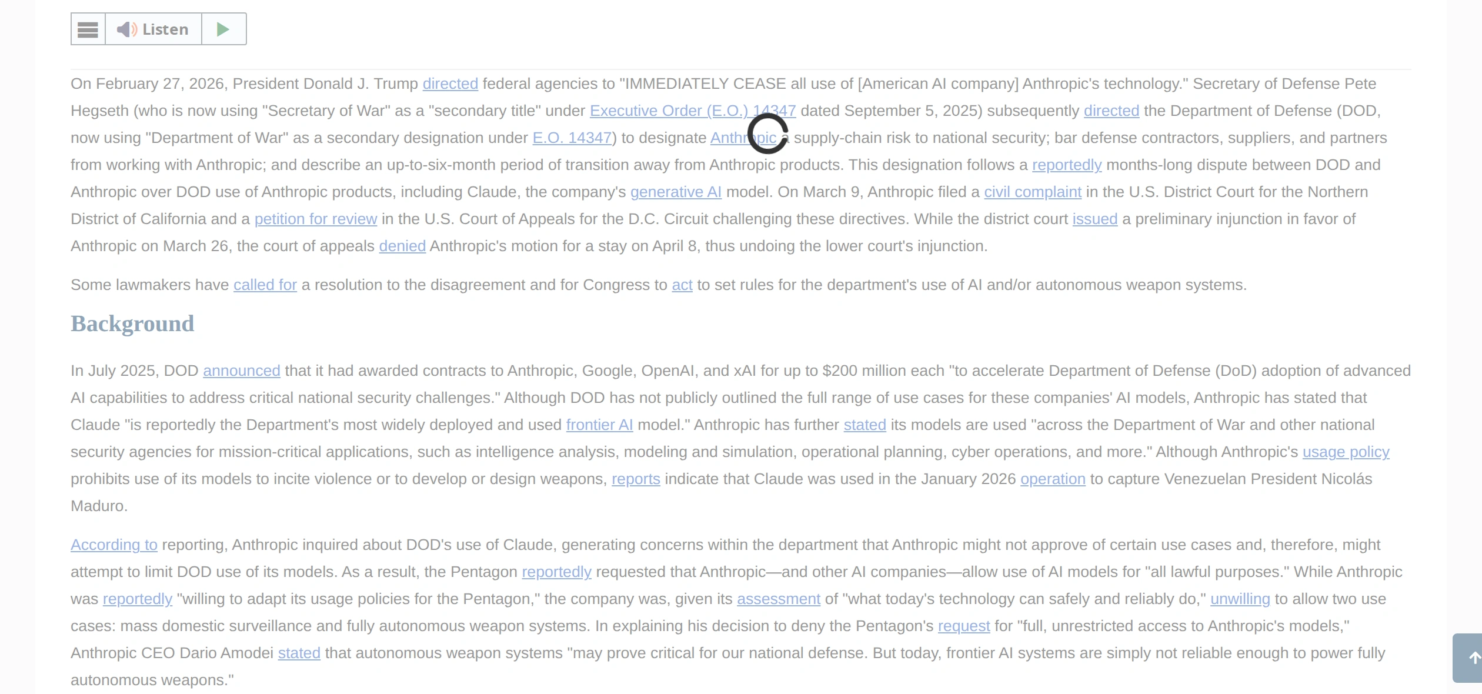Click the Listen speaker button
The height and width of the screenshot is (694, 1482).
[153, 29]
